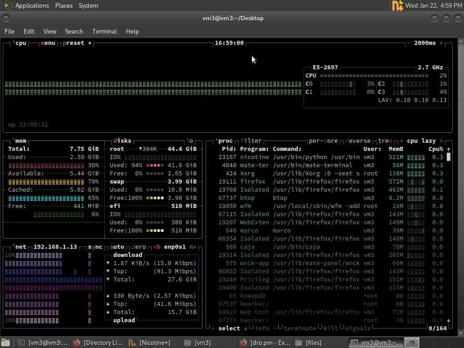This screenshot has width=464, height=348.
Task: Click the Available memory yellow bar
Action: point(46,182)
